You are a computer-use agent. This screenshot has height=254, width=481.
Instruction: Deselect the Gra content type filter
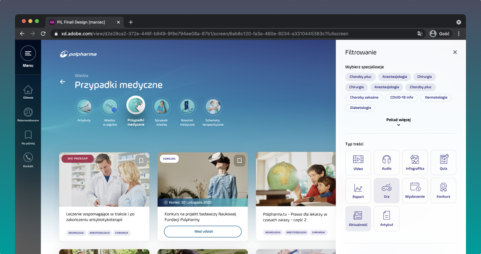pyautogui.click(x=386, y=190)
